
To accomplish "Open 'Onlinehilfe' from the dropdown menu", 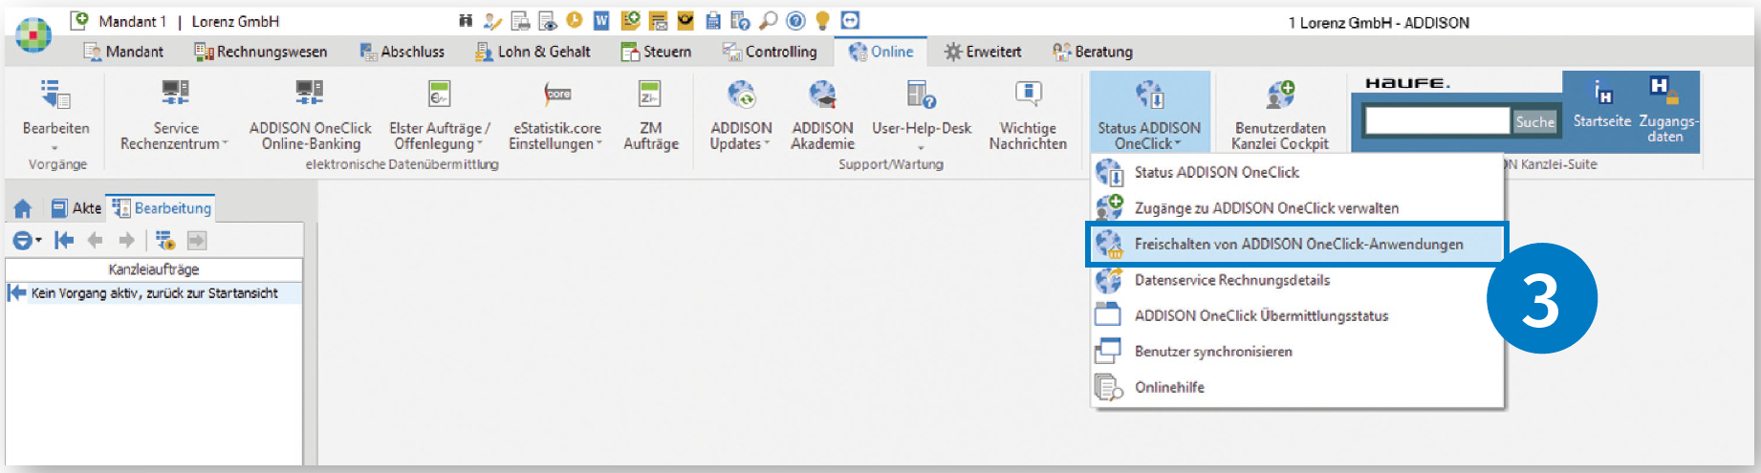I will pos(1297,387).
